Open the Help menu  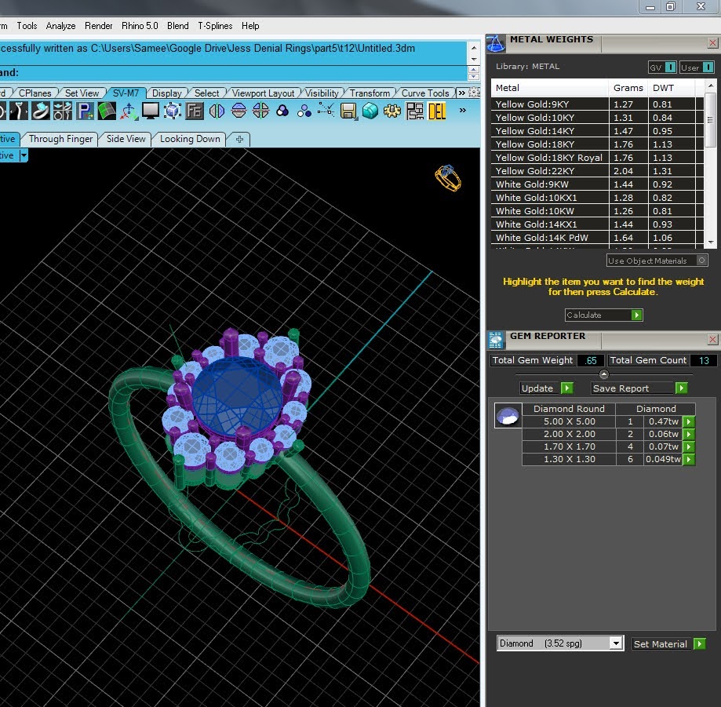[250, 26]
